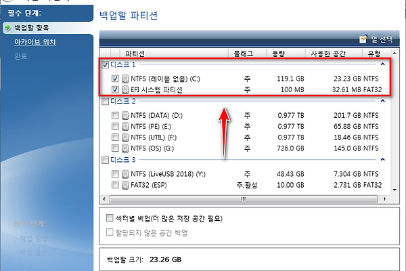Click the LiveUSB 2018 (Y:) drive icon

coord(125,173)
